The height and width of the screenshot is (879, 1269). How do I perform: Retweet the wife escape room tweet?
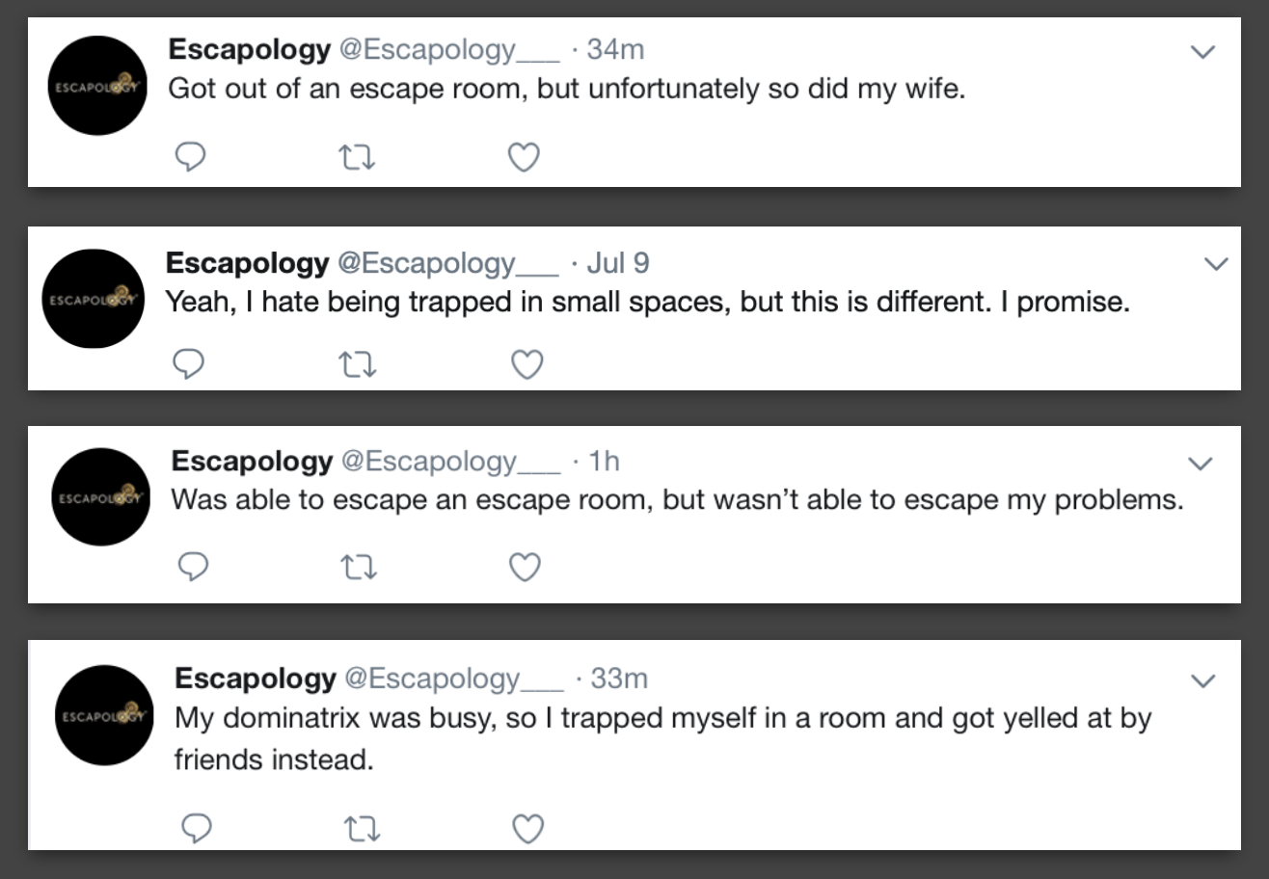[x=357, y=157]
